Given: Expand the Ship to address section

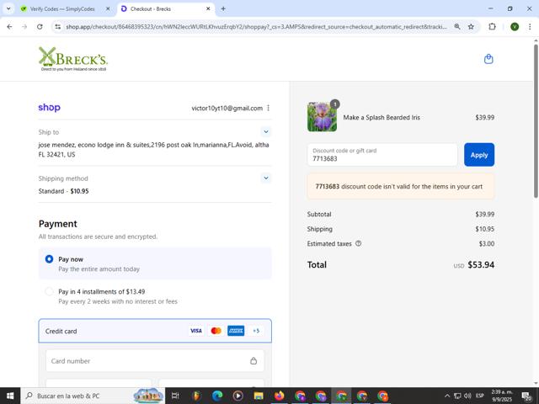Looking at the screenshot, I should tap(266, 131).
